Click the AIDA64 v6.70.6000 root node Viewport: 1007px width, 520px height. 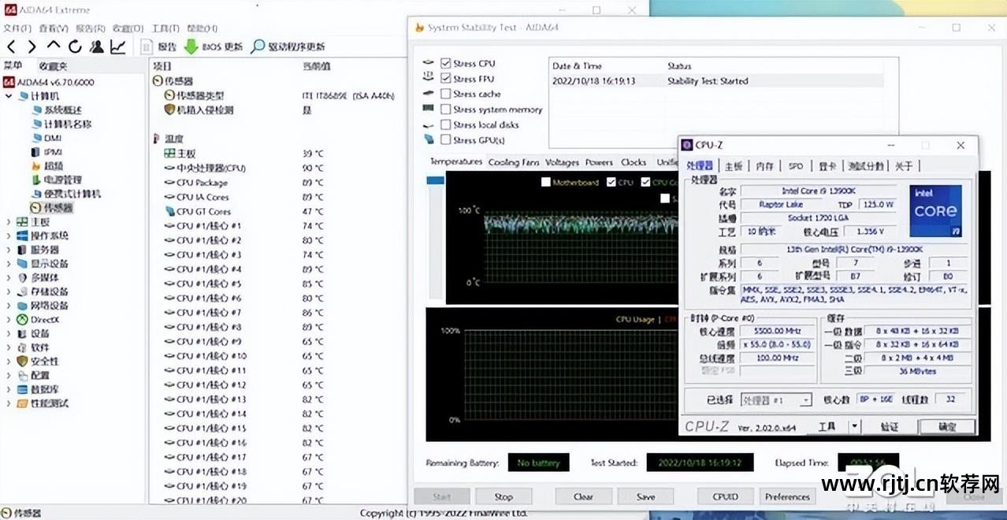[x=49, y=82]
